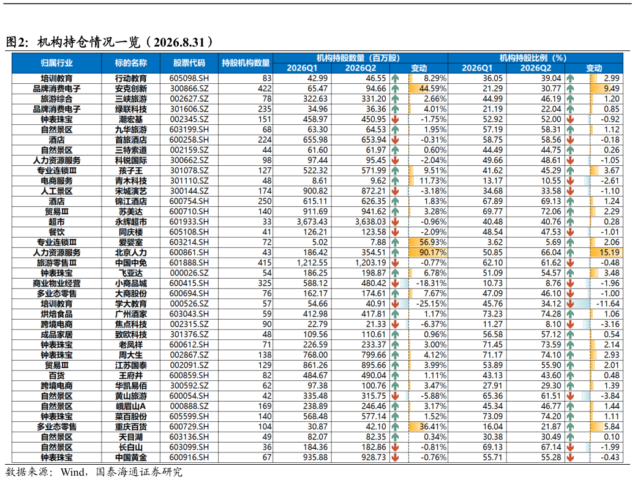Click the down arrow beside the -11.64 value

pos(570,304)
